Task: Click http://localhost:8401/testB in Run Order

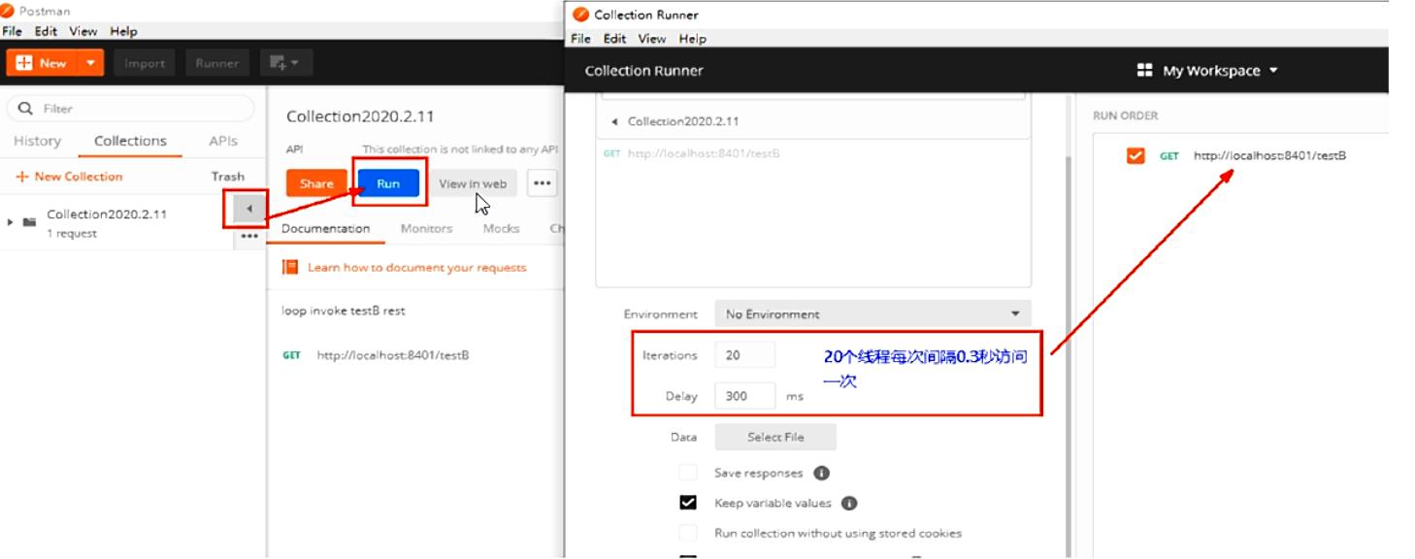Action: (1269, 155)
